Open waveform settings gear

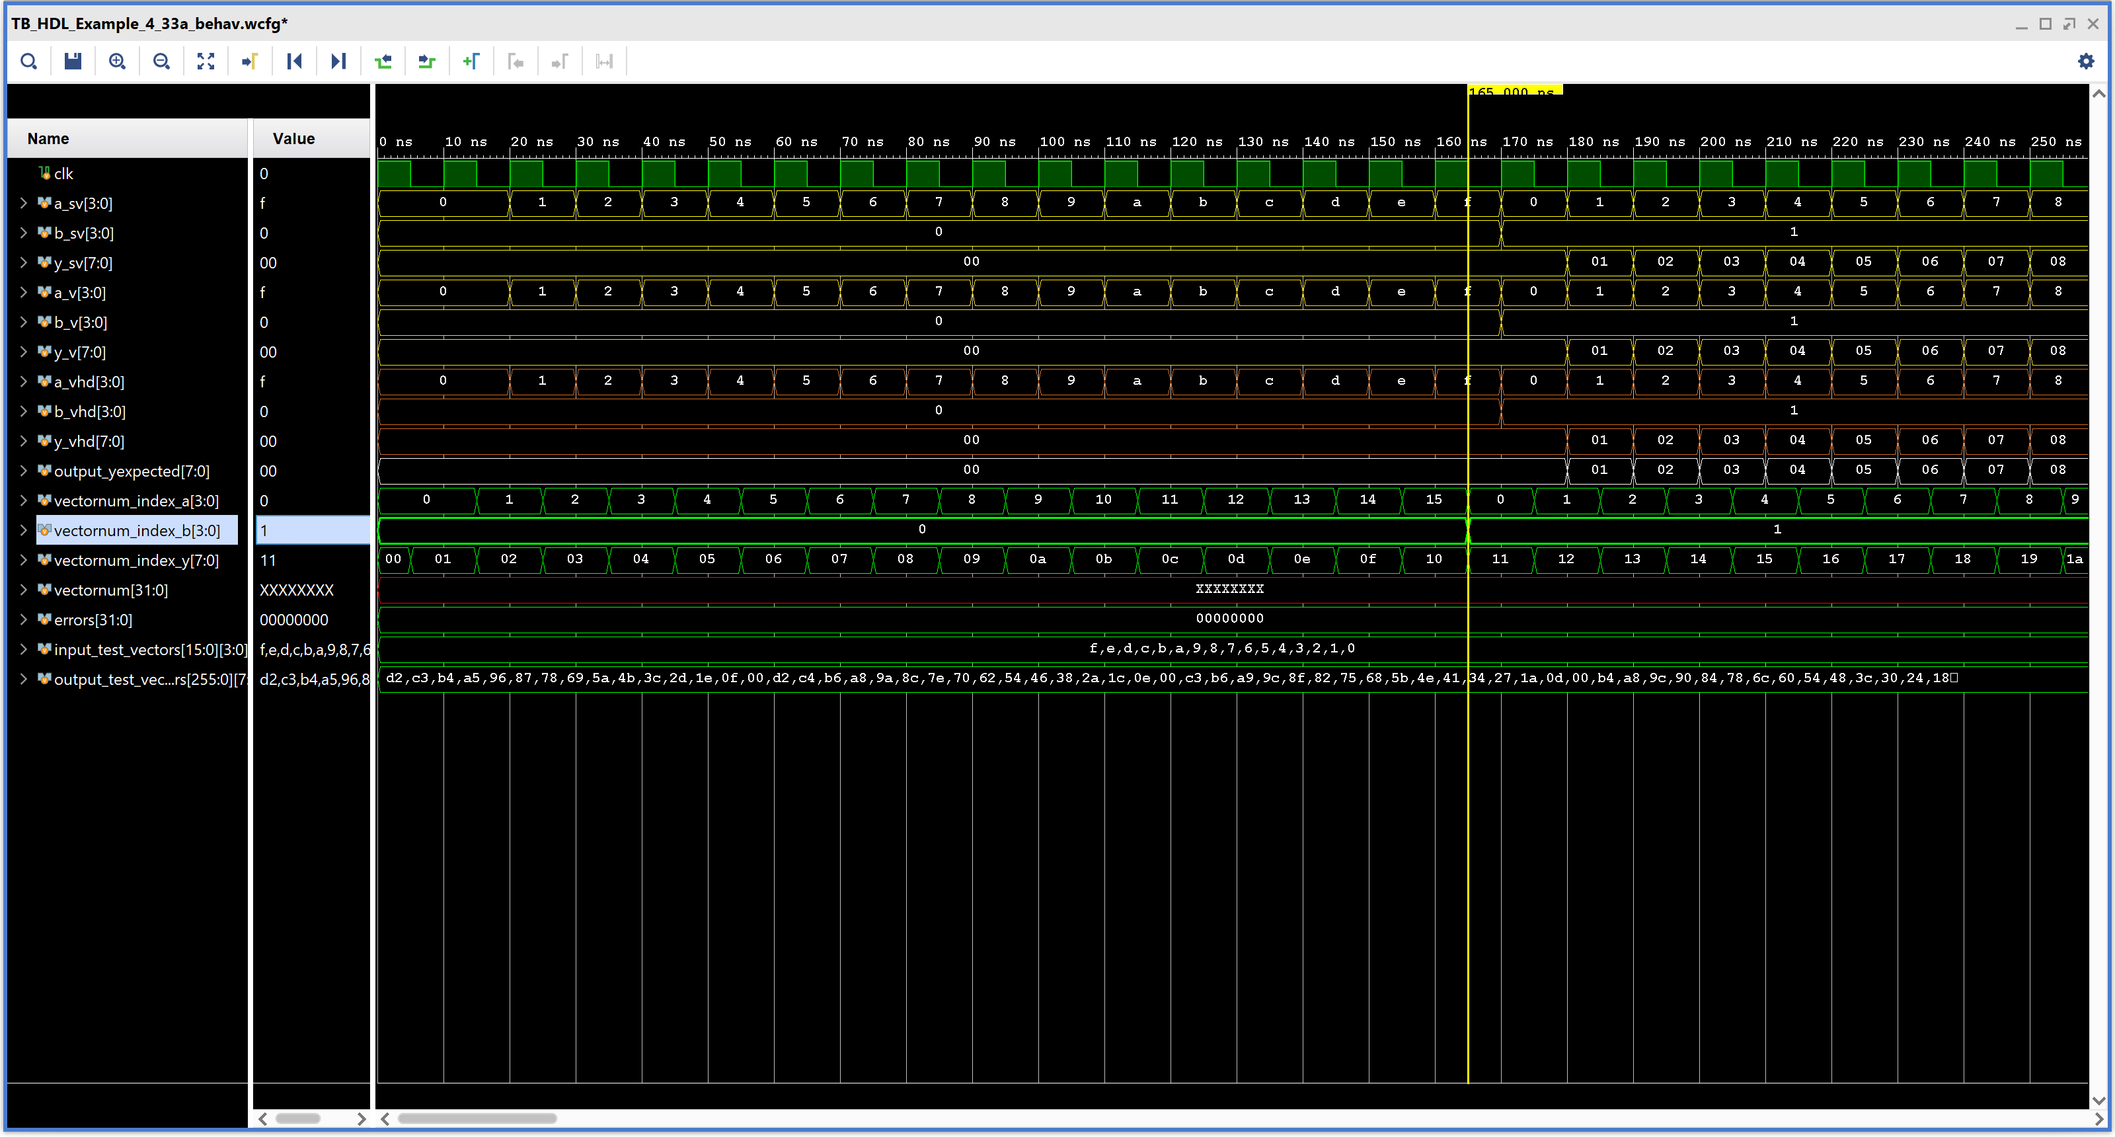pos(2085,61)
